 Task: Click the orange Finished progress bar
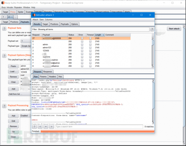click(x=97, y=131)
